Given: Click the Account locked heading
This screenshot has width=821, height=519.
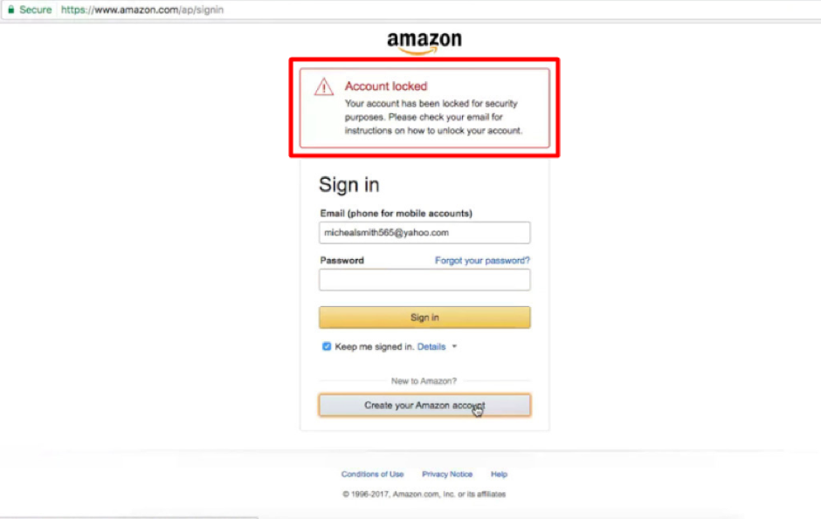Looking at the screenshot, I should tap(386, 86).
